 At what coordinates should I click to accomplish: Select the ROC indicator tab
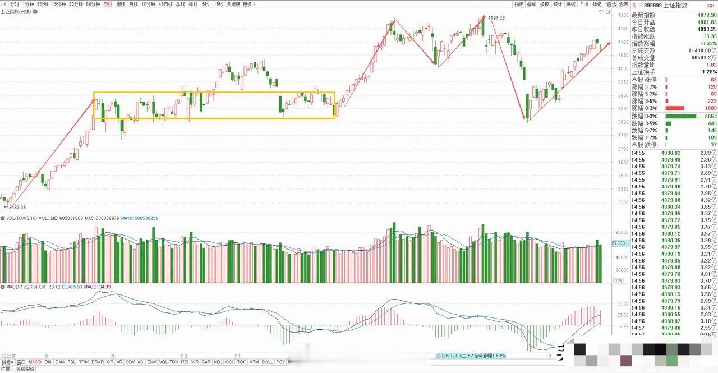click(x=241, y=362)
